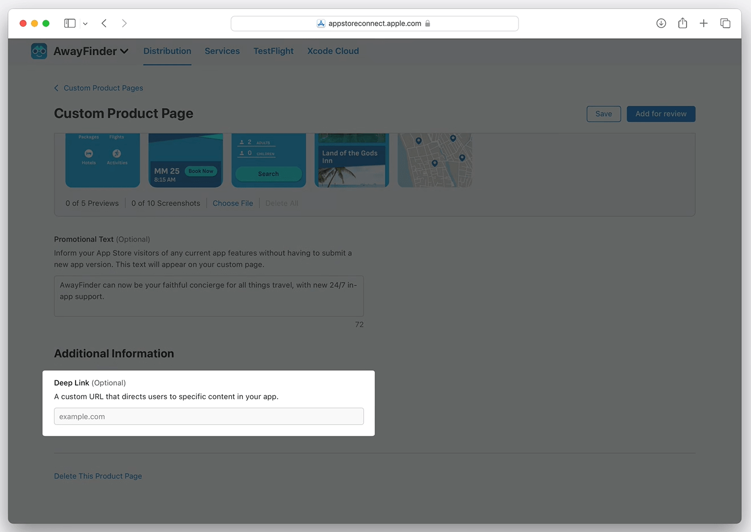Open the TestFlight tab
751x532 pixels.
point(273,51)
